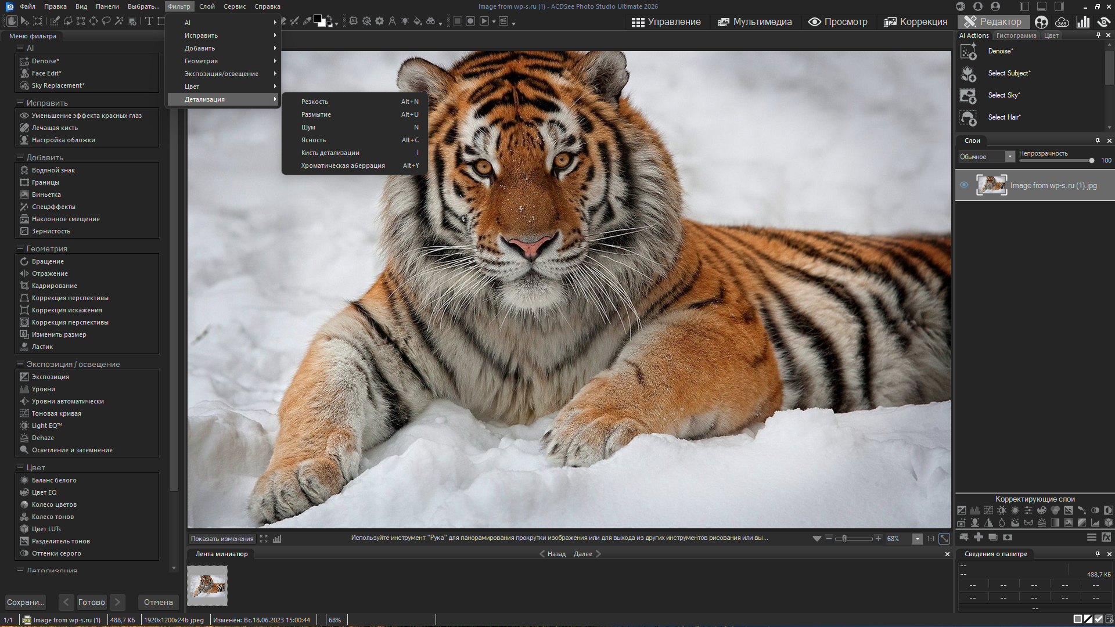This screenshot has width=1115, height=627.
Task: Pick the Lasso selection tool
Action: (x=106, y=21)
